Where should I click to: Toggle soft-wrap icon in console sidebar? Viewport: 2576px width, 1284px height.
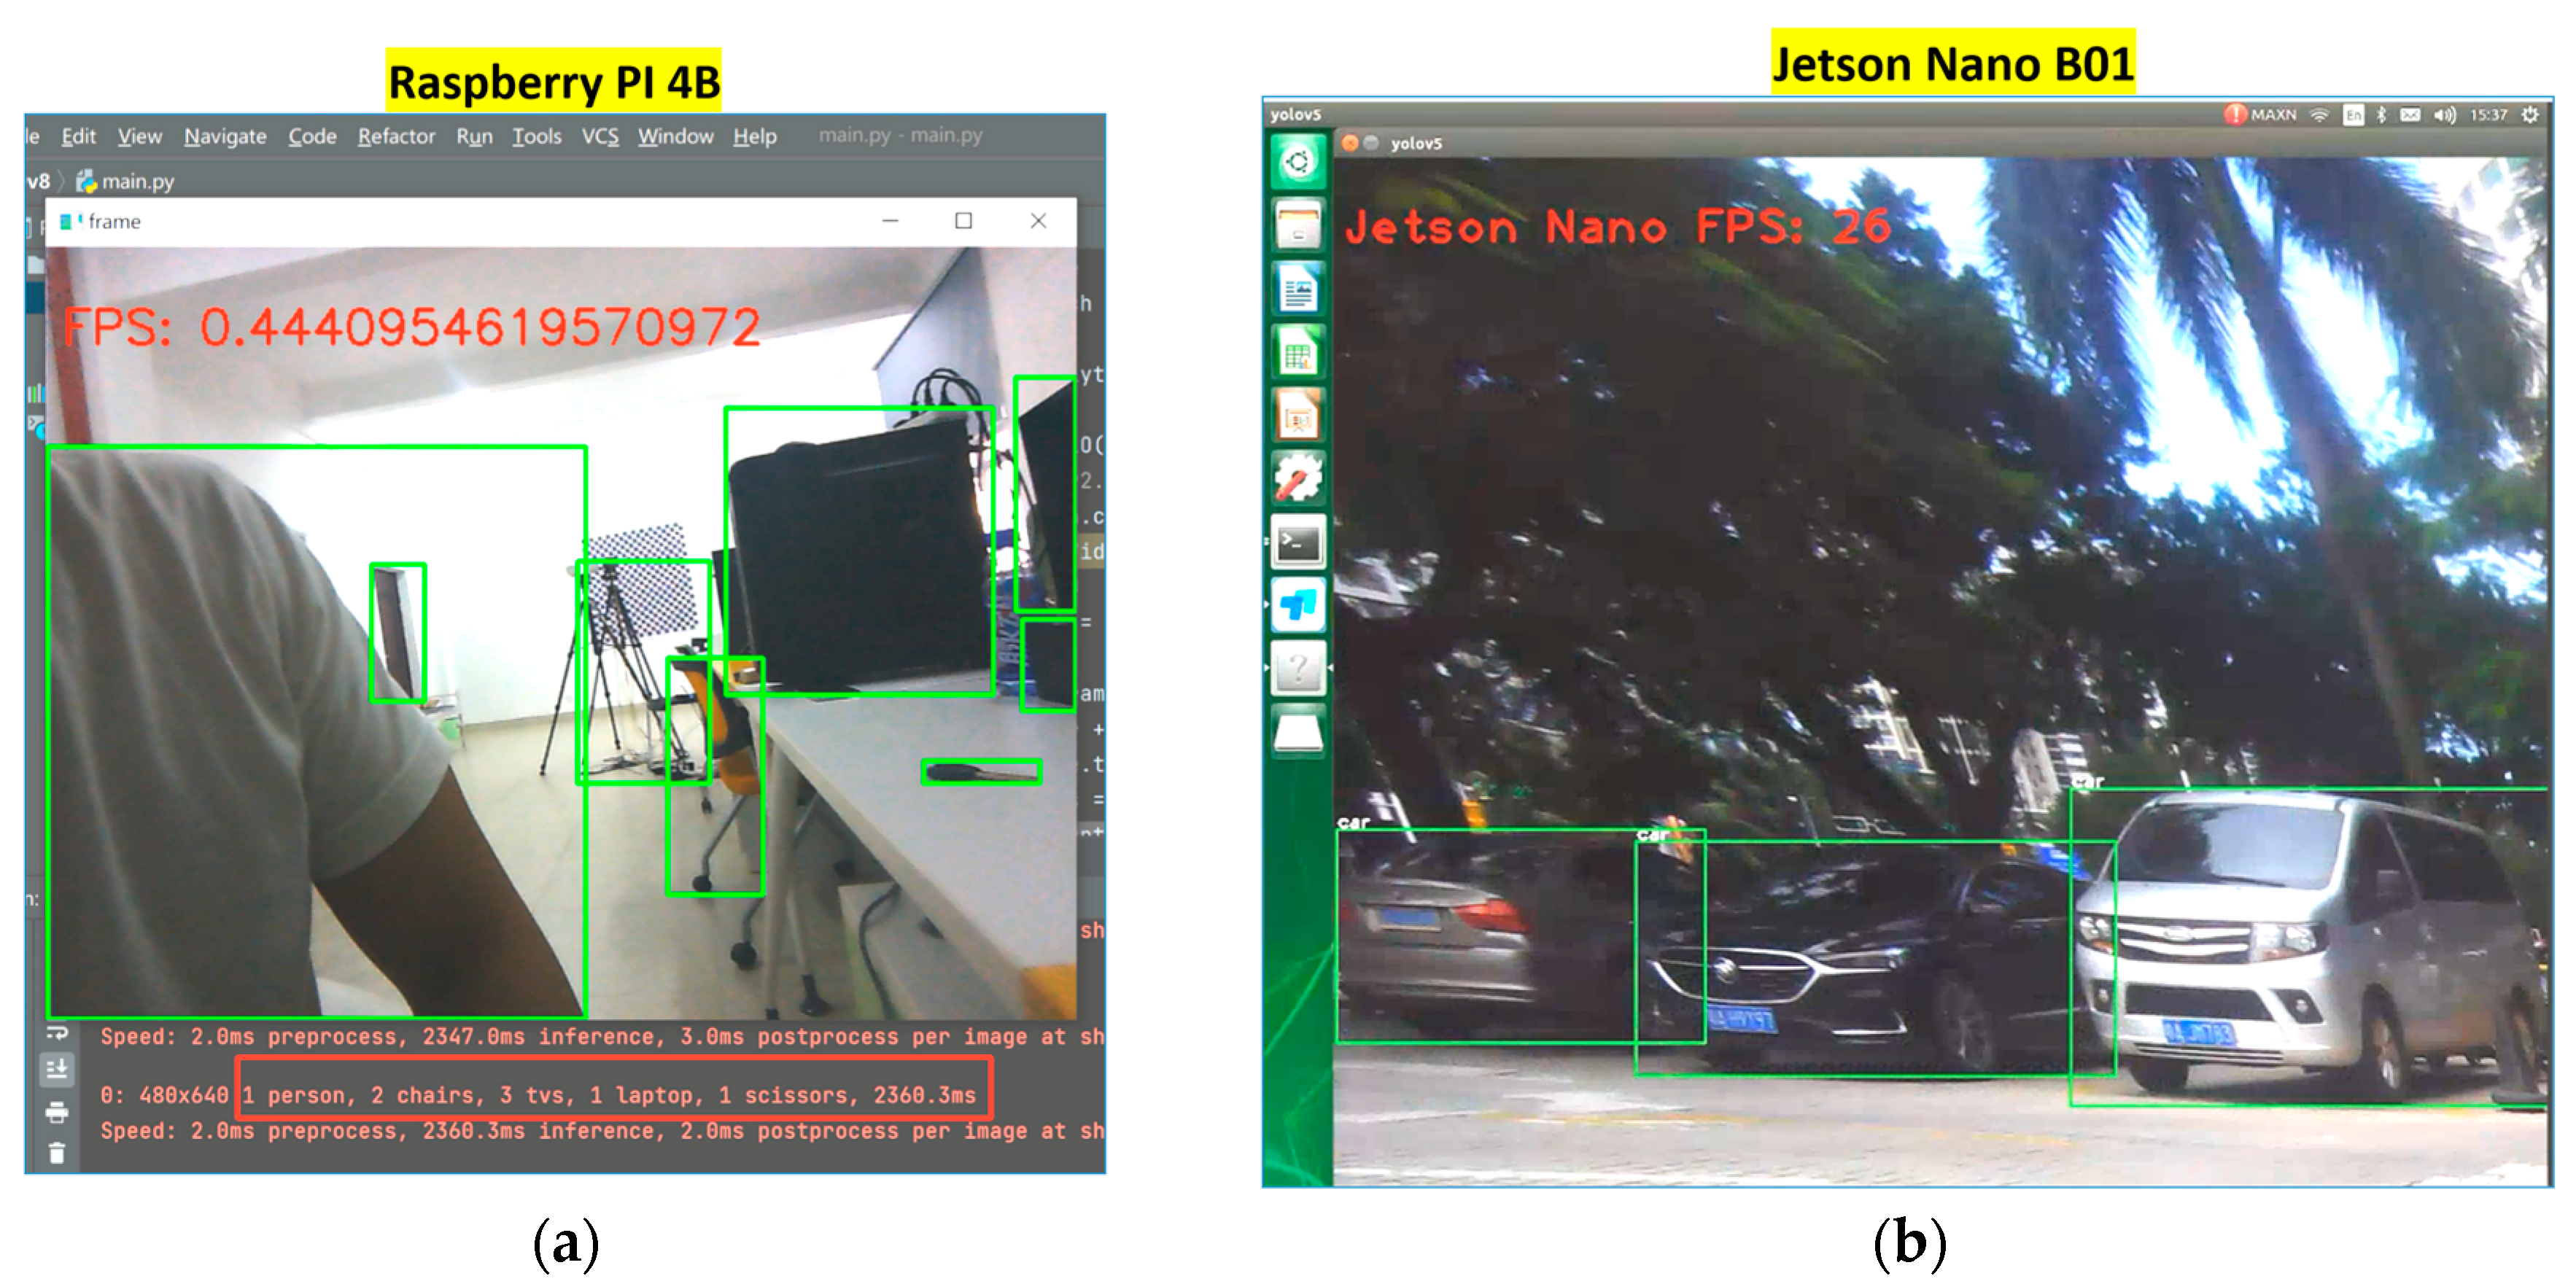click(57, 1032)
